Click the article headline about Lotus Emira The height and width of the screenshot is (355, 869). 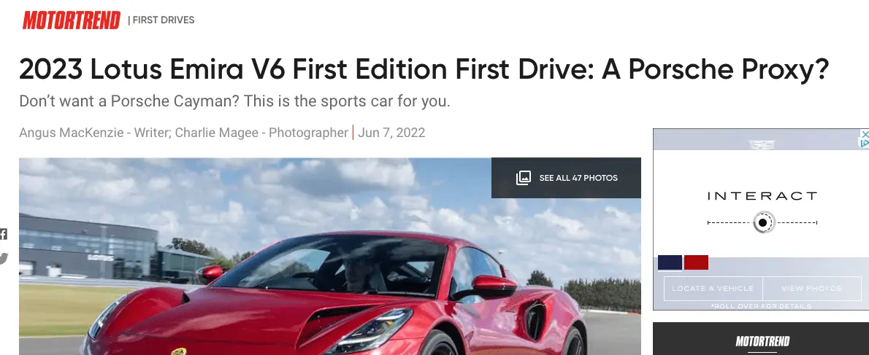[424, 69]
